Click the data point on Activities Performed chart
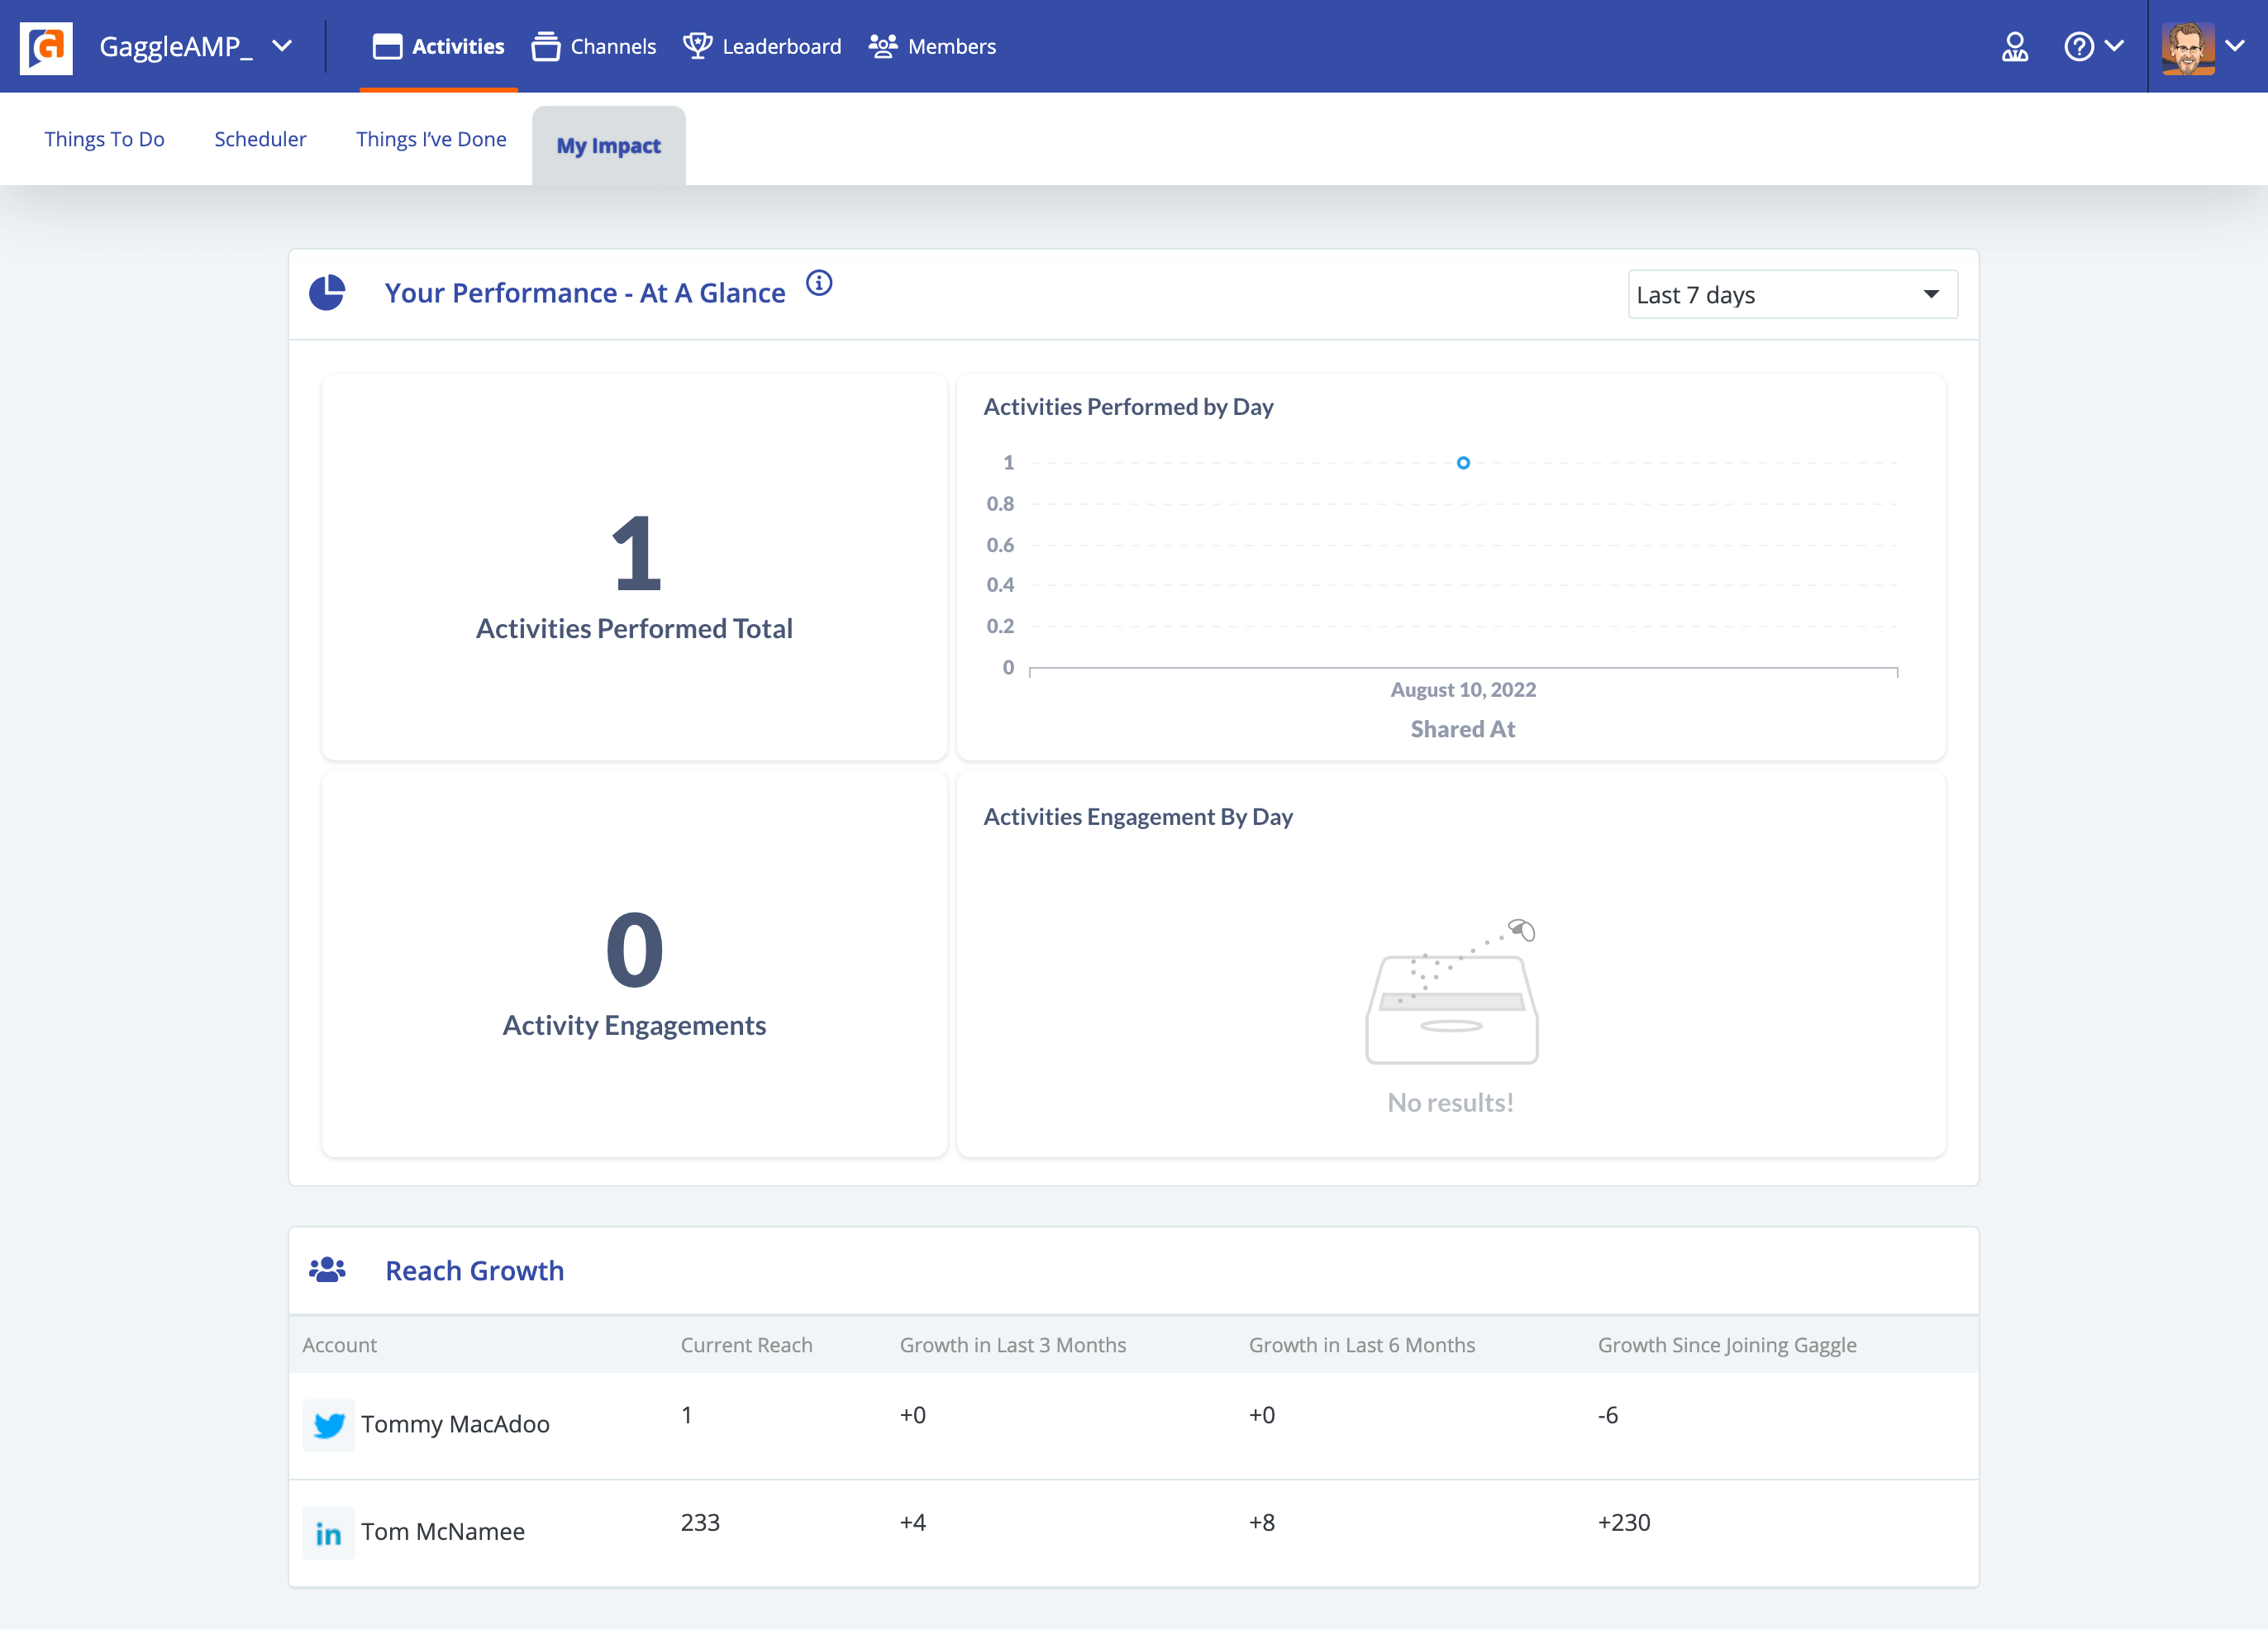The height and width of the screenshot is (1630, 2268). point(1463,462)
